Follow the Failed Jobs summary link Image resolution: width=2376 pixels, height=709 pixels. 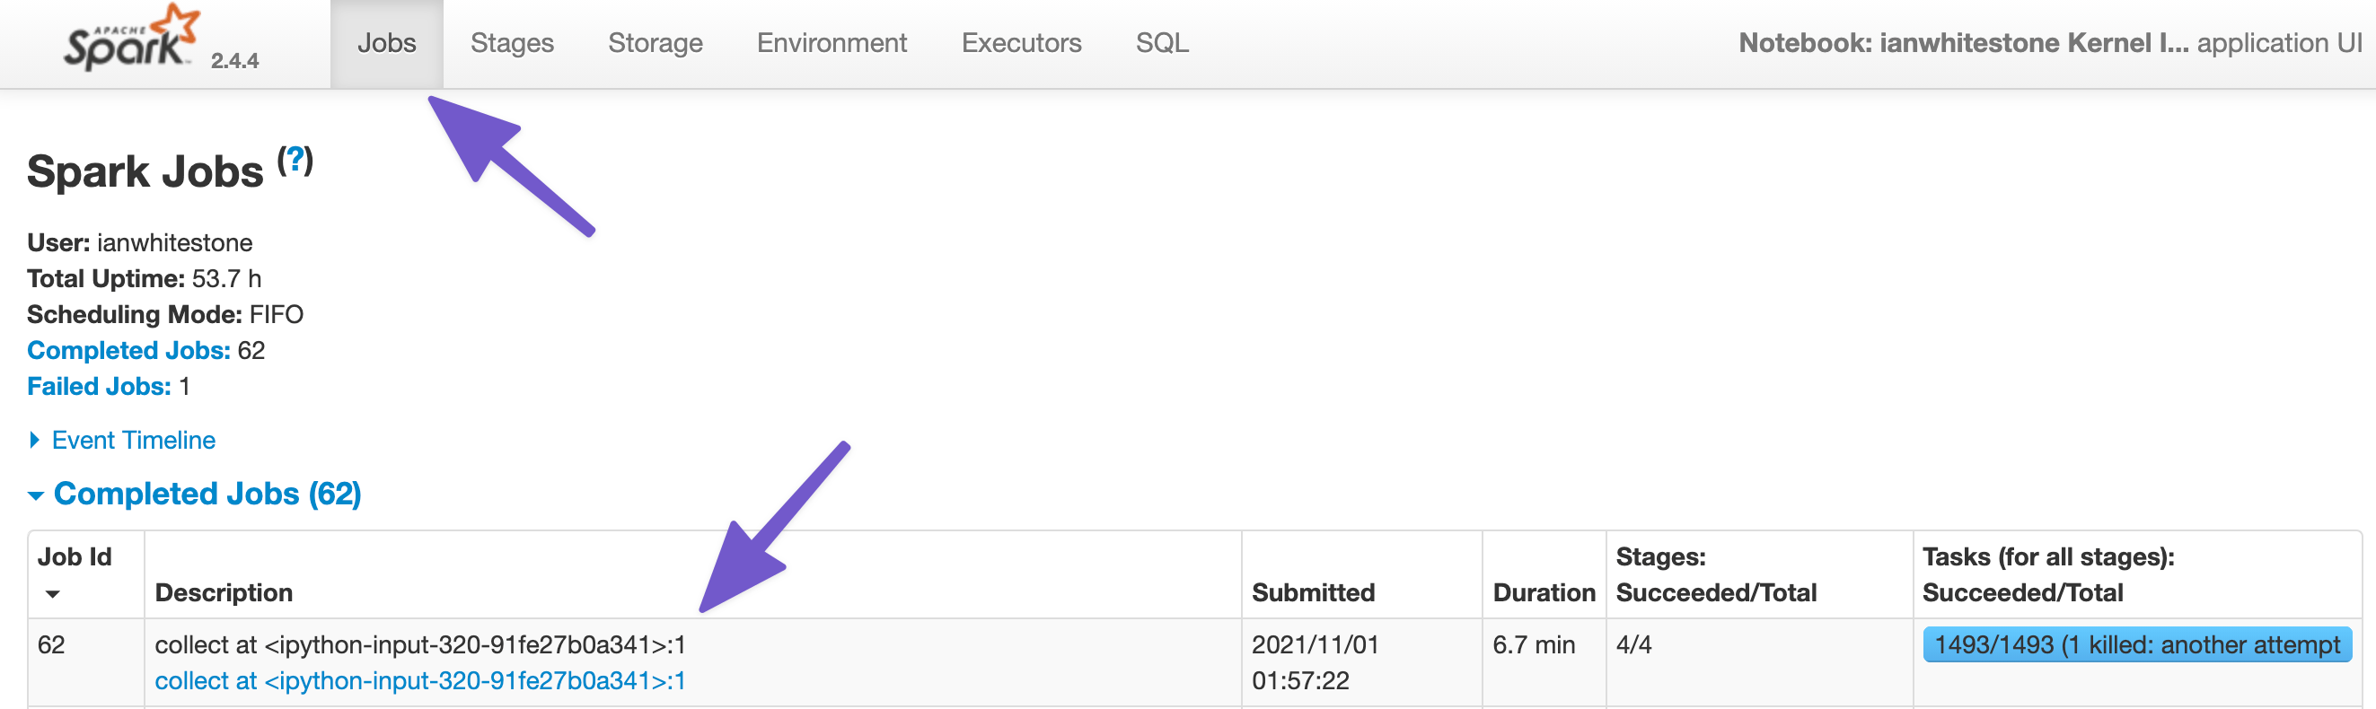(99, 386)
